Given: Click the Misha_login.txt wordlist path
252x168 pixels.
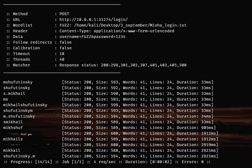Looking at the screenshot, I should coord(123,25).
